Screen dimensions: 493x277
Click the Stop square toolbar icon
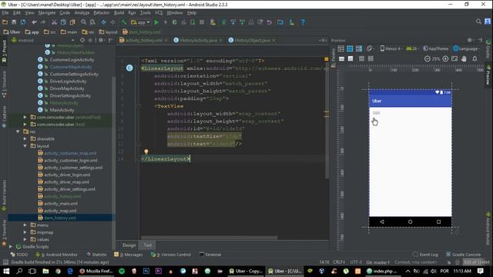(202, 22)
